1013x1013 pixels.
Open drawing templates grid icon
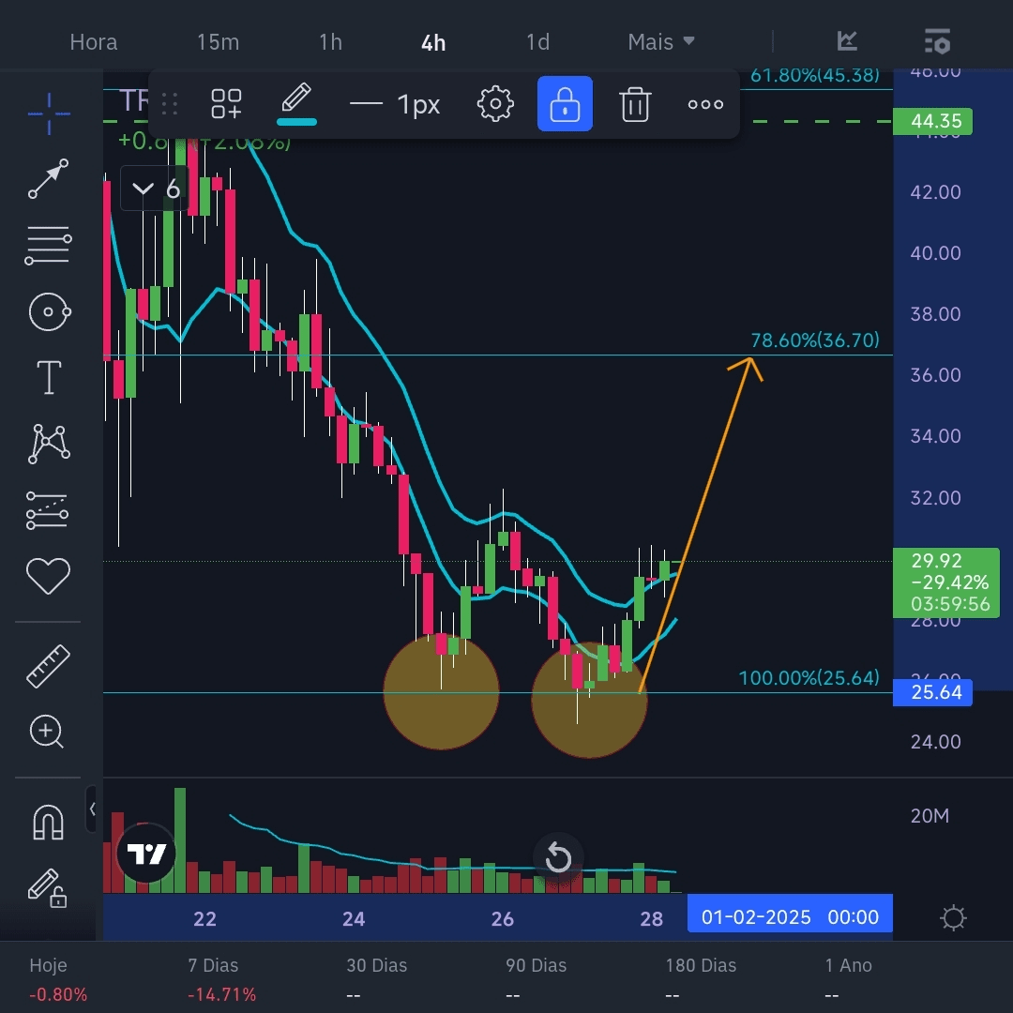pyautogui.click(x=226, y=104)
